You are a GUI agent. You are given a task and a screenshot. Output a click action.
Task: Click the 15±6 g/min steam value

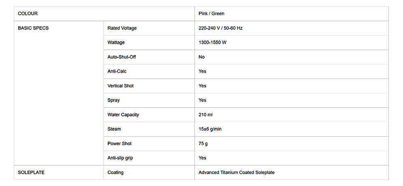(x=210, y=129)
